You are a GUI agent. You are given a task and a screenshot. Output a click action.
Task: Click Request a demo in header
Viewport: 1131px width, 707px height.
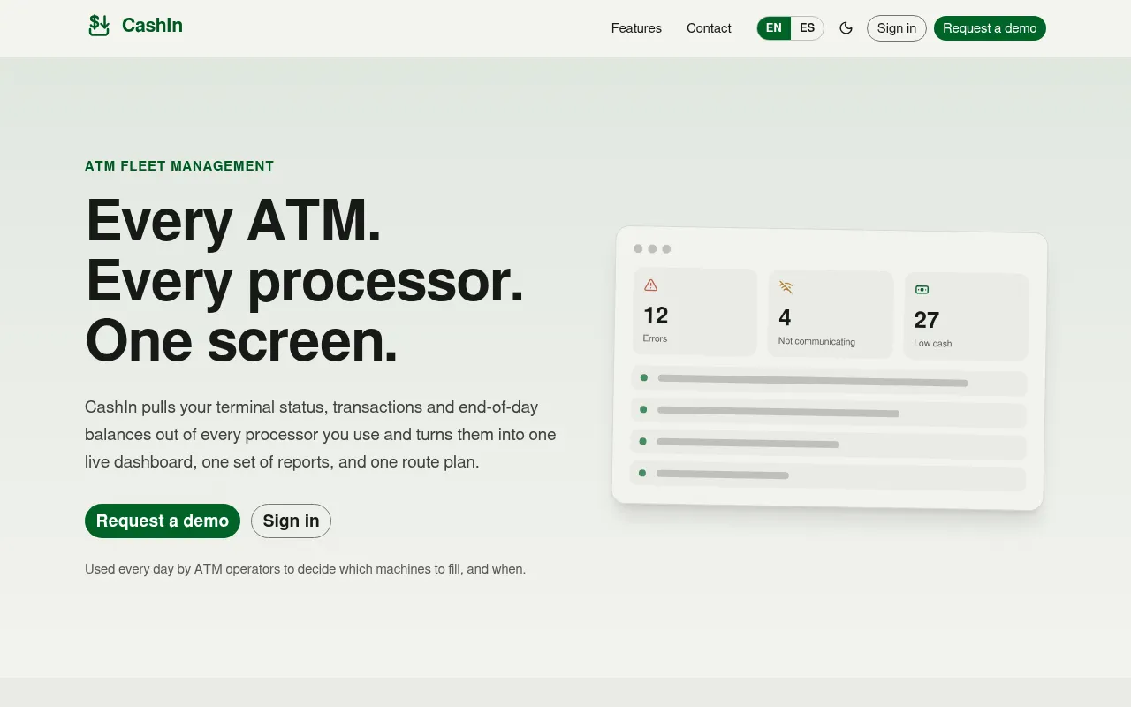[990, 28]
